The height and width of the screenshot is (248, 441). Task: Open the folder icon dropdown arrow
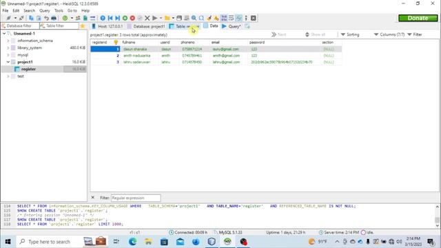click(173, 18)
